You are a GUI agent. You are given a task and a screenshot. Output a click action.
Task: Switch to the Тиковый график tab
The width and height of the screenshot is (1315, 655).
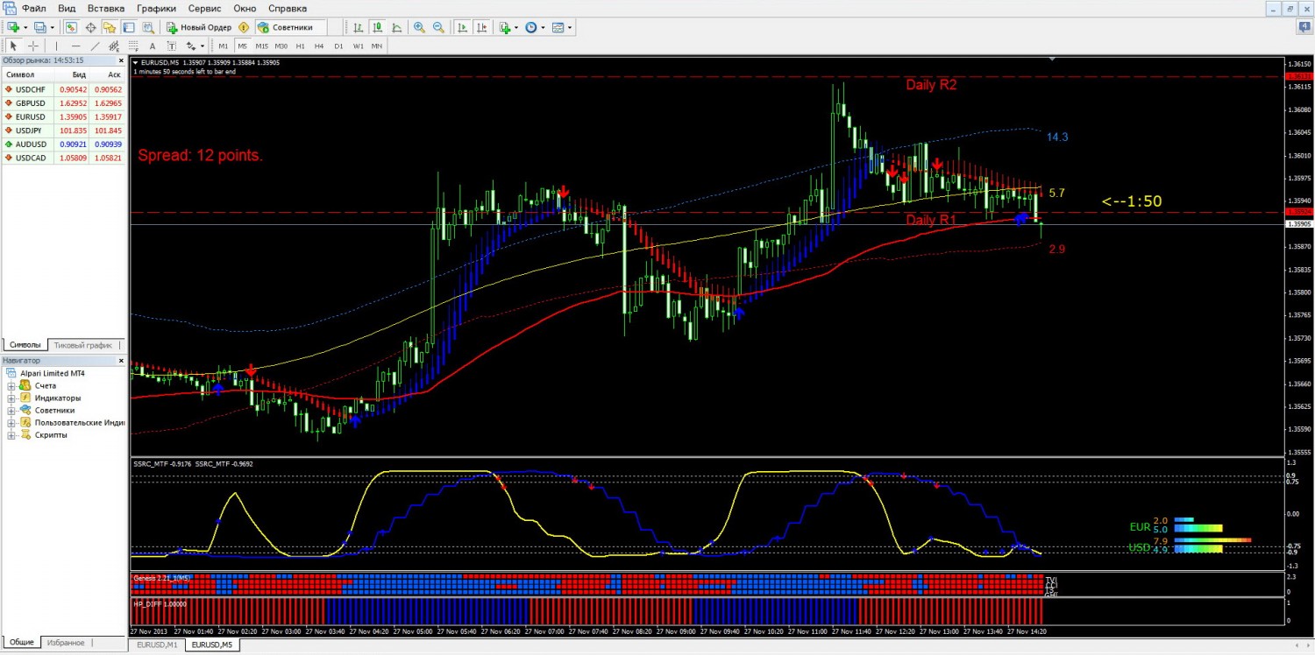pyautogui.click(x=83, y=345)
